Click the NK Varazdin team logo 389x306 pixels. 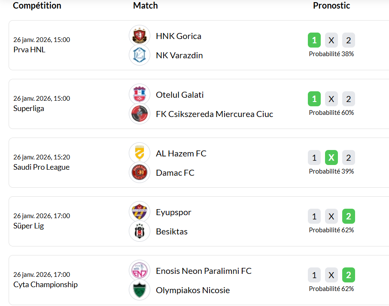(140, 55)
